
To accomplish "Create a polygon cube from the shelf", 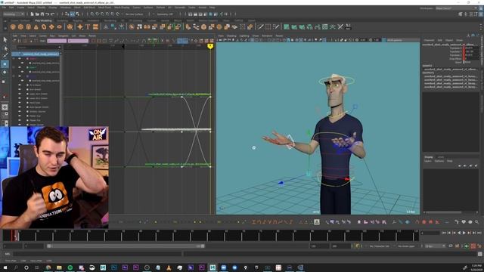I will click(20, 27).
